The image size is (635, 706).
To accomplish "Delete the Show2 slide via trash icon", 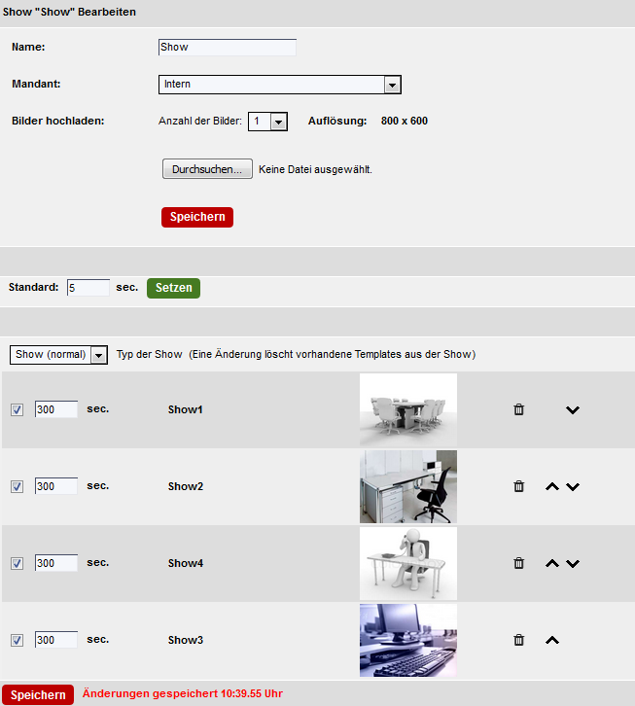I will [519, 486].
